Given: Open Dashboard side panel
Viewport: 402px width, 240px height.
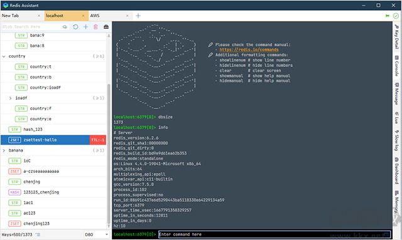Looking at the screenshot, I should pos(396,170).
